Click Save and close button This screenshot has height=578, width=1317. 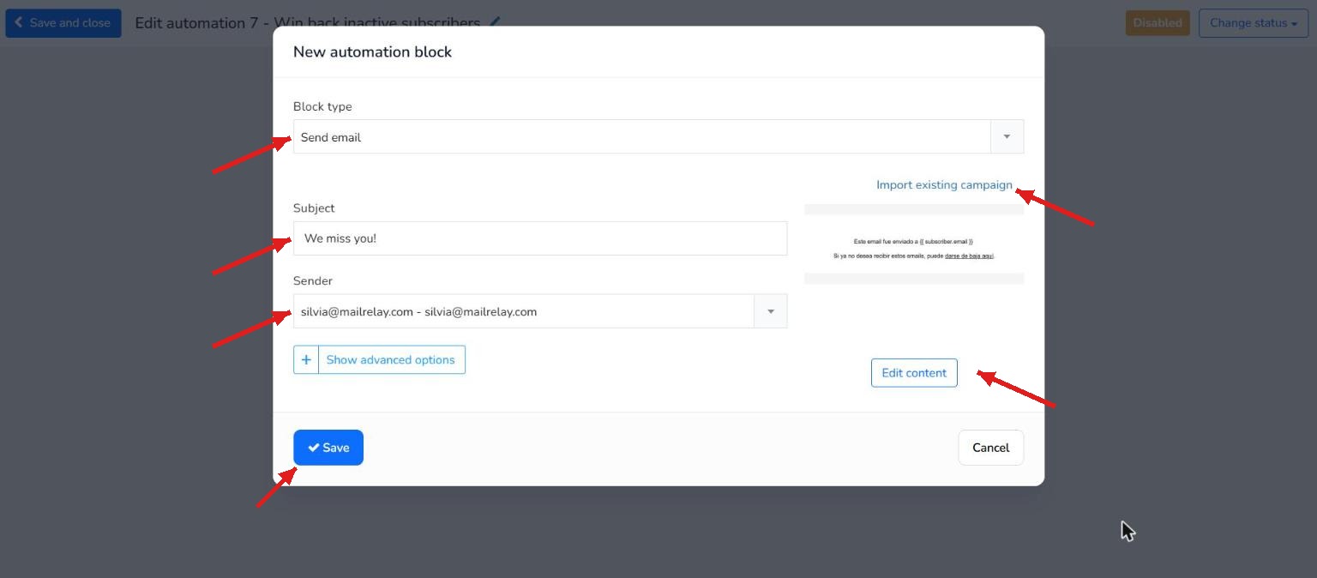(63, 23)
